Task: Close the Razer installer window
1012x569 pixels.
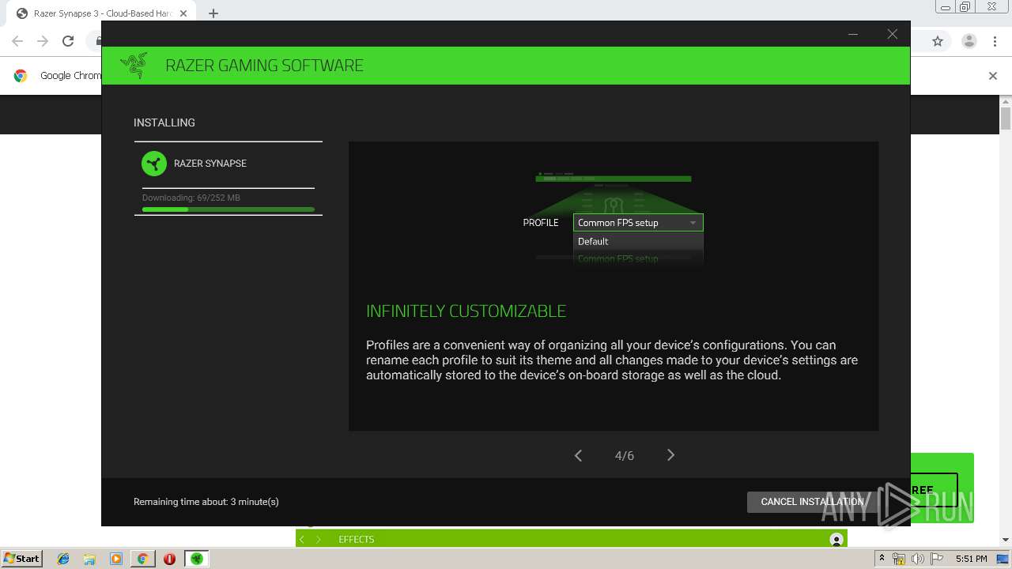Action: (892, 34)
